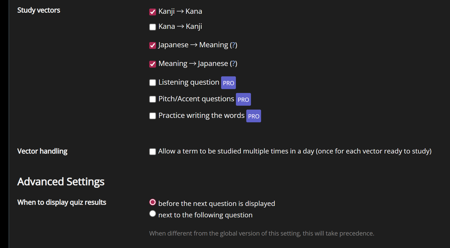Click the 'Pitch/Accent questions' label text

pos(196,99)
